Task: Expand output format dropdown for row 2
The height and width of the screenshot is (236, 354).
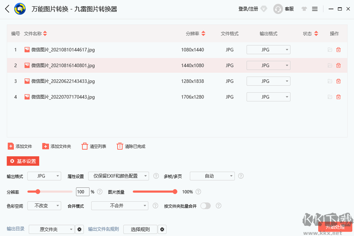Action: [x=268, y=66]
